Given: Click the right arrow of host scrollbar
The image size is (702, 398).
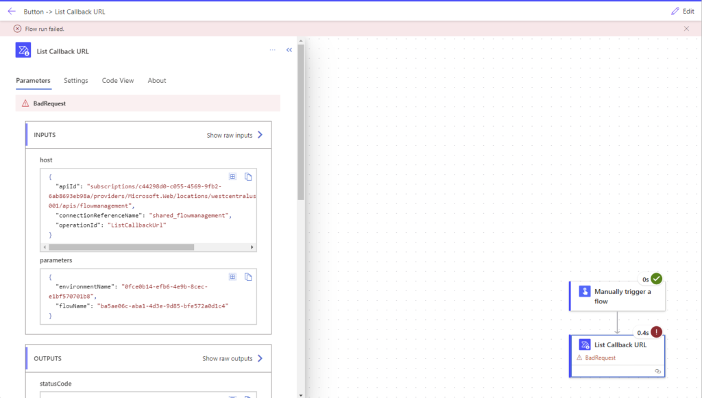Looking at the screenshot, I should [x=252, y=247].
